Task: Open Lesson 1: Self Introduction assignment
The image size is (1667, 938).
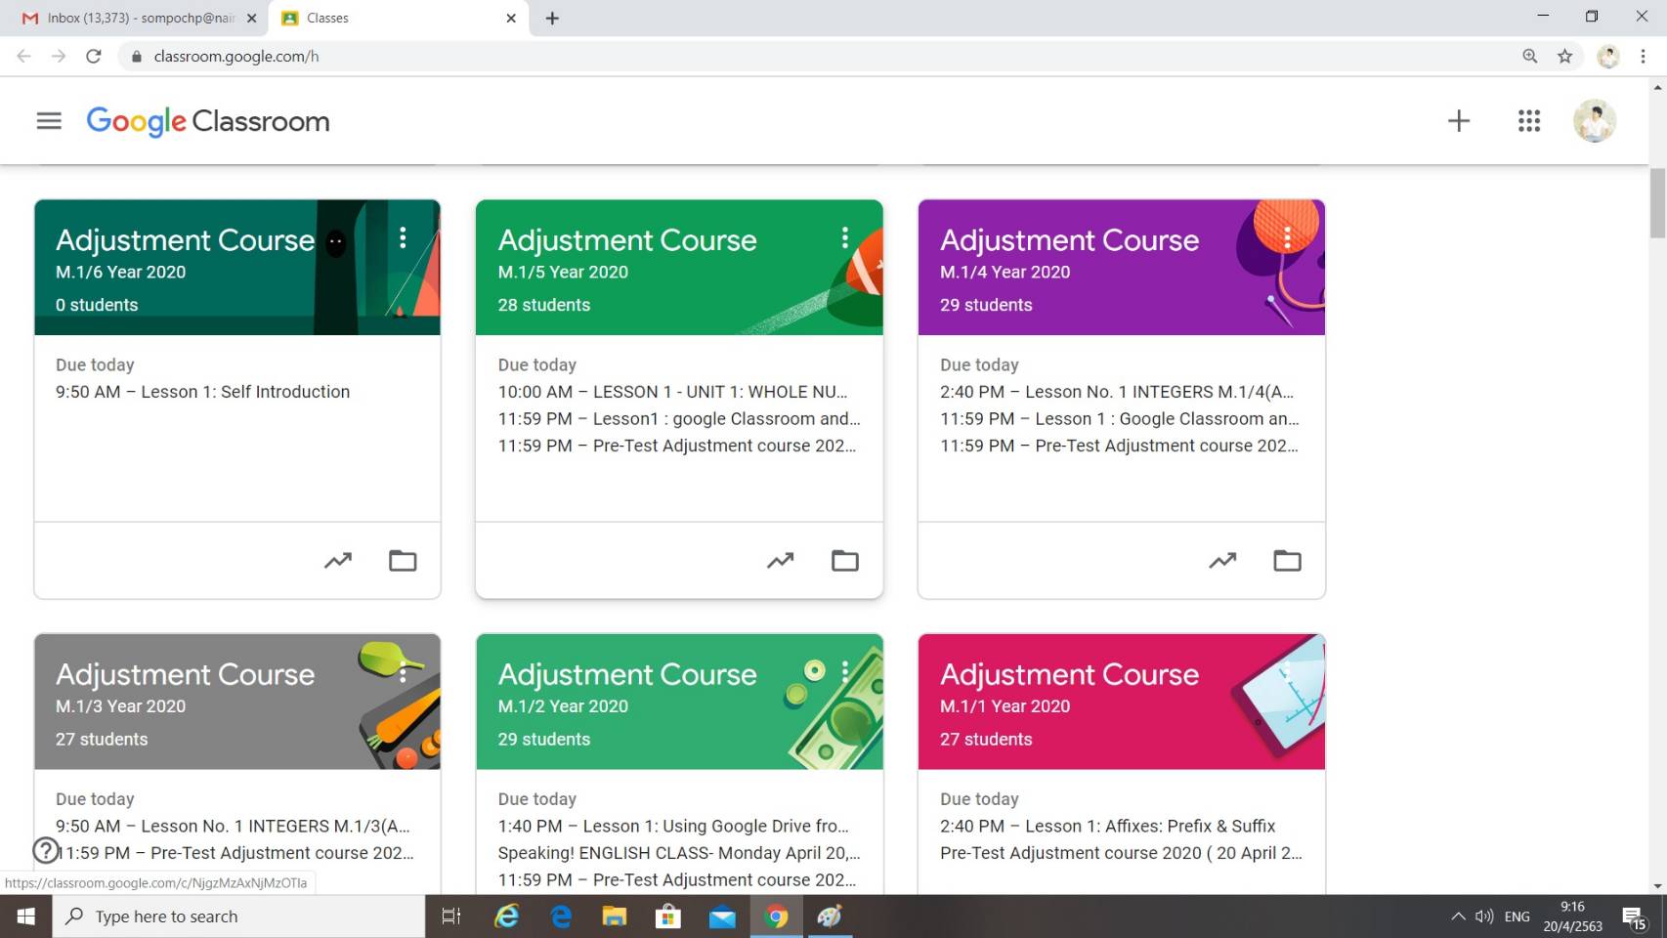Action: [x=244, y=392]
